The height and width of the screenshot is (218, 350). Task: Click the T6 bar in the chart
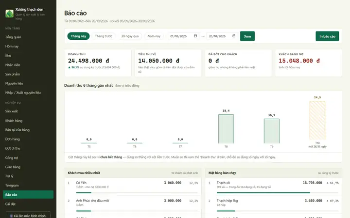click(135, 143)
